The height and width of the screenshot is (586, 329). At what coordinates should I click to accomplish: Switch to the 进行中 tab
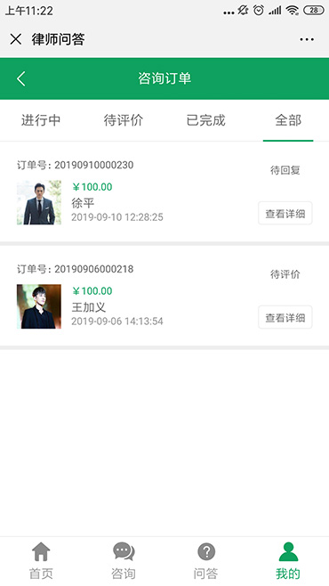[41, 120]
